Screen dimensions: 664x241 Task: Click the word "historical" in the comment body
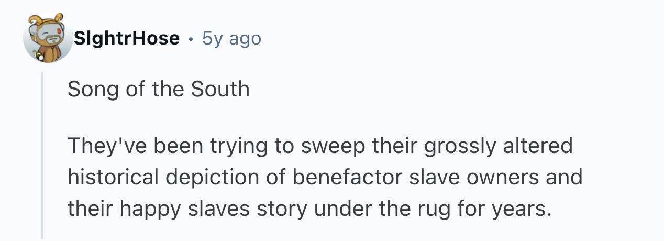(113, 177)
